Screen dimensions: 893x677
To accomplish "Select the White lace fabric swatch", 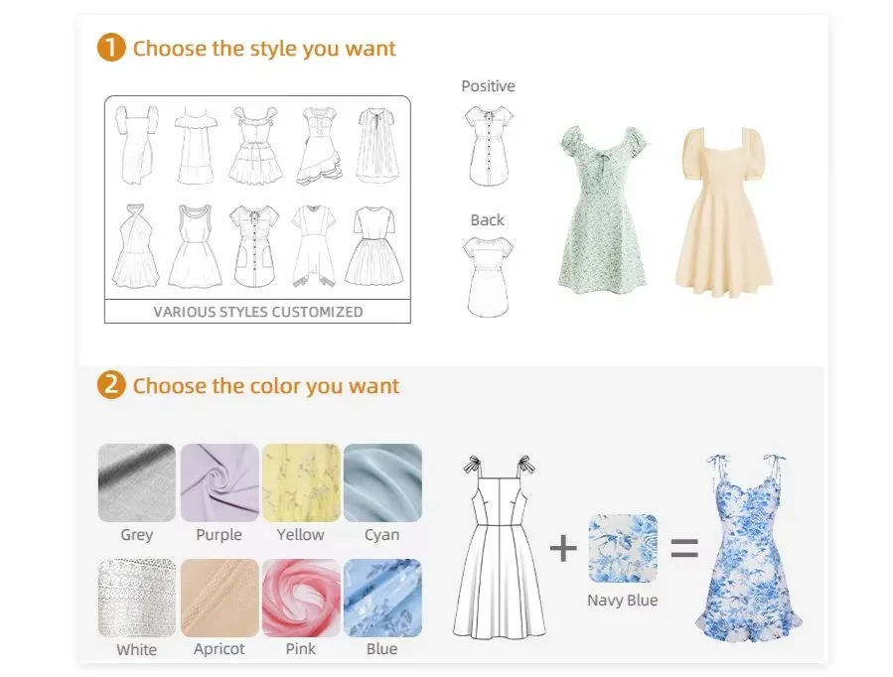I will point(137,598).
